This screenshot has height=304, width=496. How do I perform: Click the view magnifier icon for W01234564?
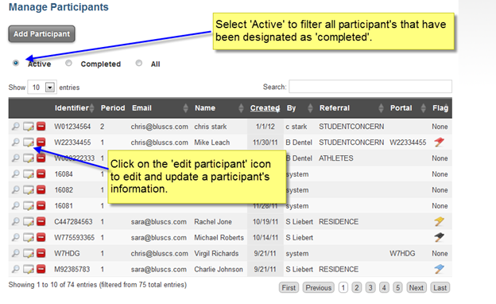[16, 127]
